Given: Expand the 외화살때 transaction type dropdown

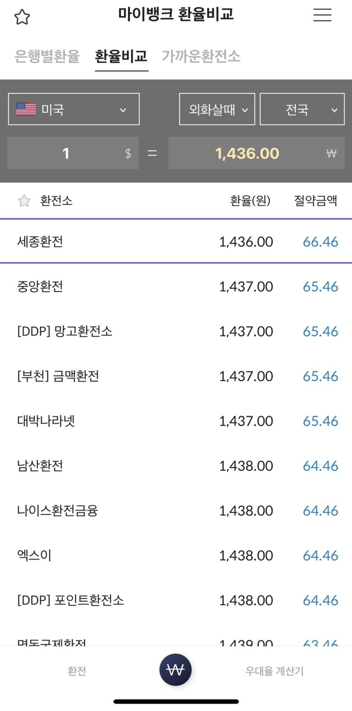Looking at the screenshot, I should 217,110.
